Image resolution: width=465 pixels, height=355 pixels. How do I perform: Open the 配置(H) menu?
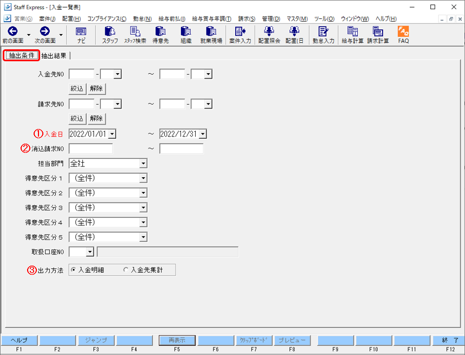tap(71, 18)
